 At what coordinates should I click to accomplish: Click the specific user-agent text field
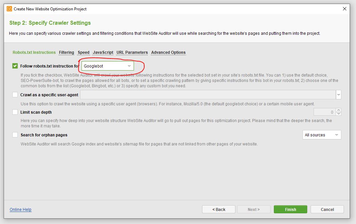208,95
